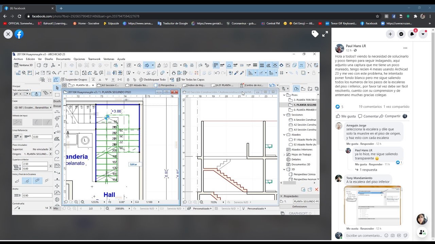Screen dimensions: 435x244
Task: Toggle the grid snap icon in toolbar
Action: pos(282,73)
